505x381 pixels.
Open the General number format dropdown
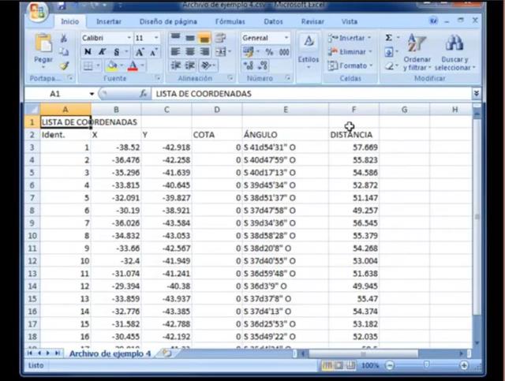coord(286,38)
